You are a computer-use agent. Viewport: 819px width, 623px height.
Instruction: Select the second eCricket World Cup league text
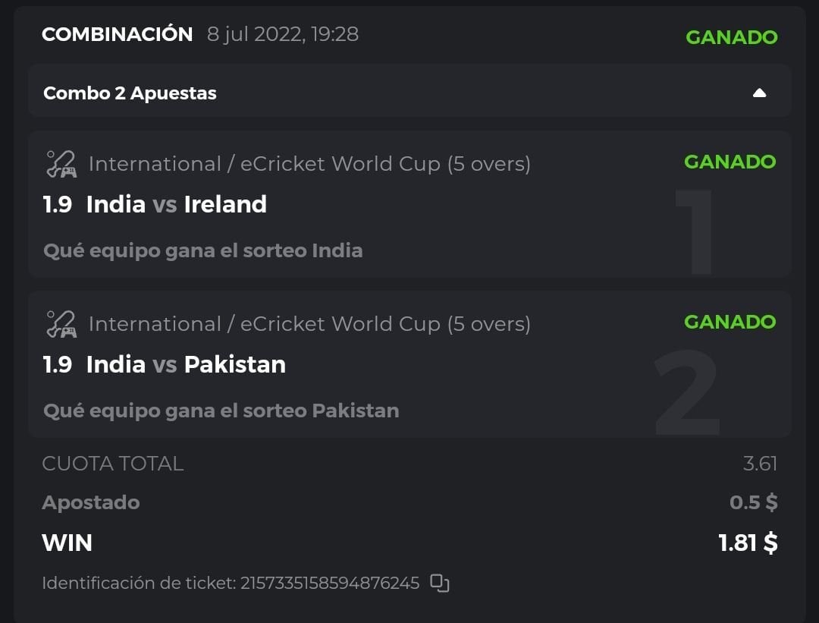(309, 324)
